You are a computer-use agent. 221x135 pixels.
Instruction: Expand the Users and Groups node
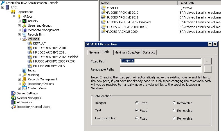point(19,26)
